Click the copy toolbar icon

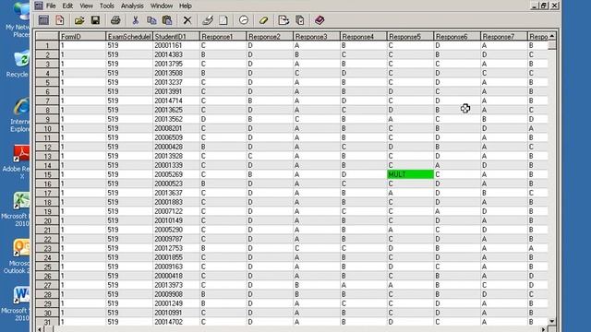[151, 20]
